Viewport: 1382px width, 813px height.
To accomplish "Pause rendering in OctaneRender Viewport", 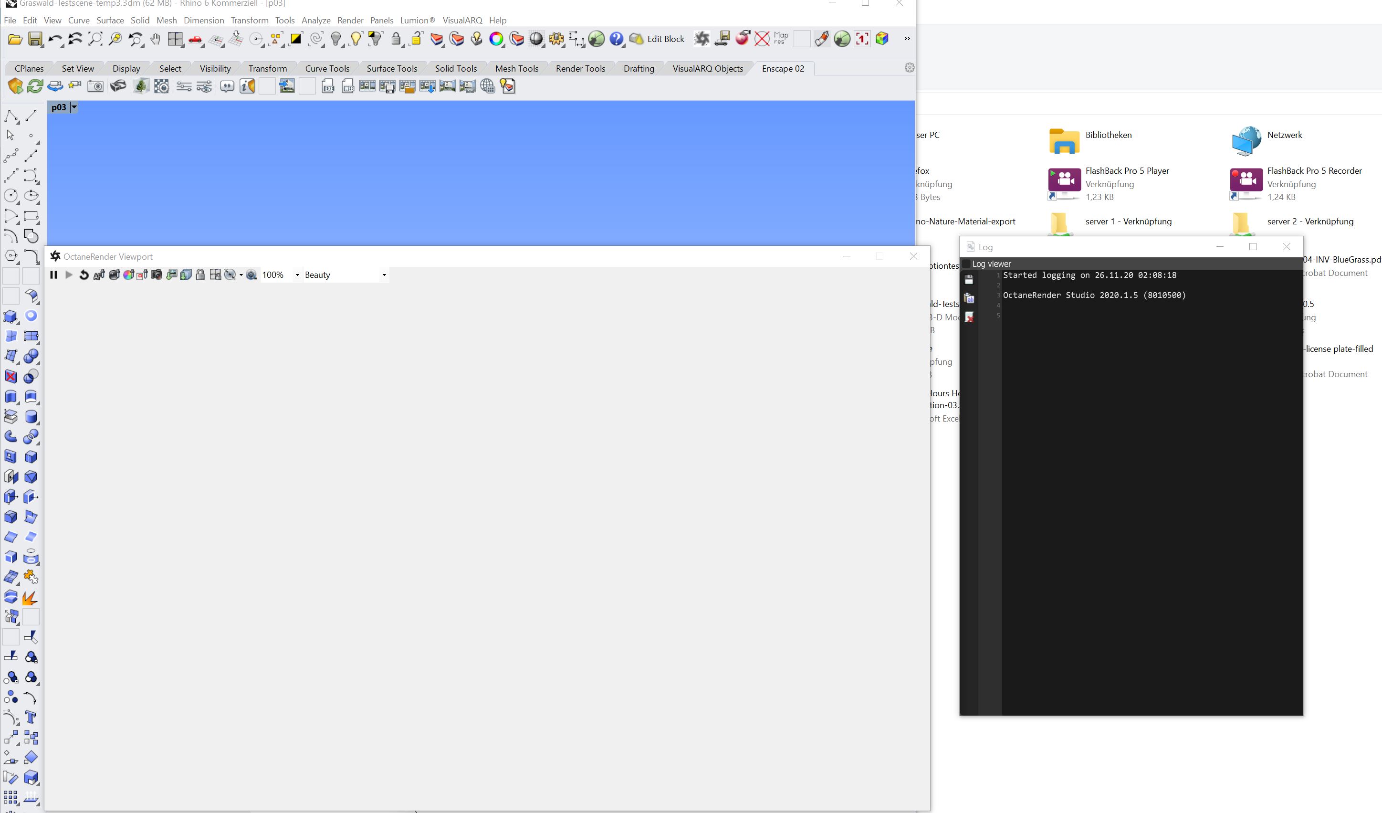I will click(53, 275).
